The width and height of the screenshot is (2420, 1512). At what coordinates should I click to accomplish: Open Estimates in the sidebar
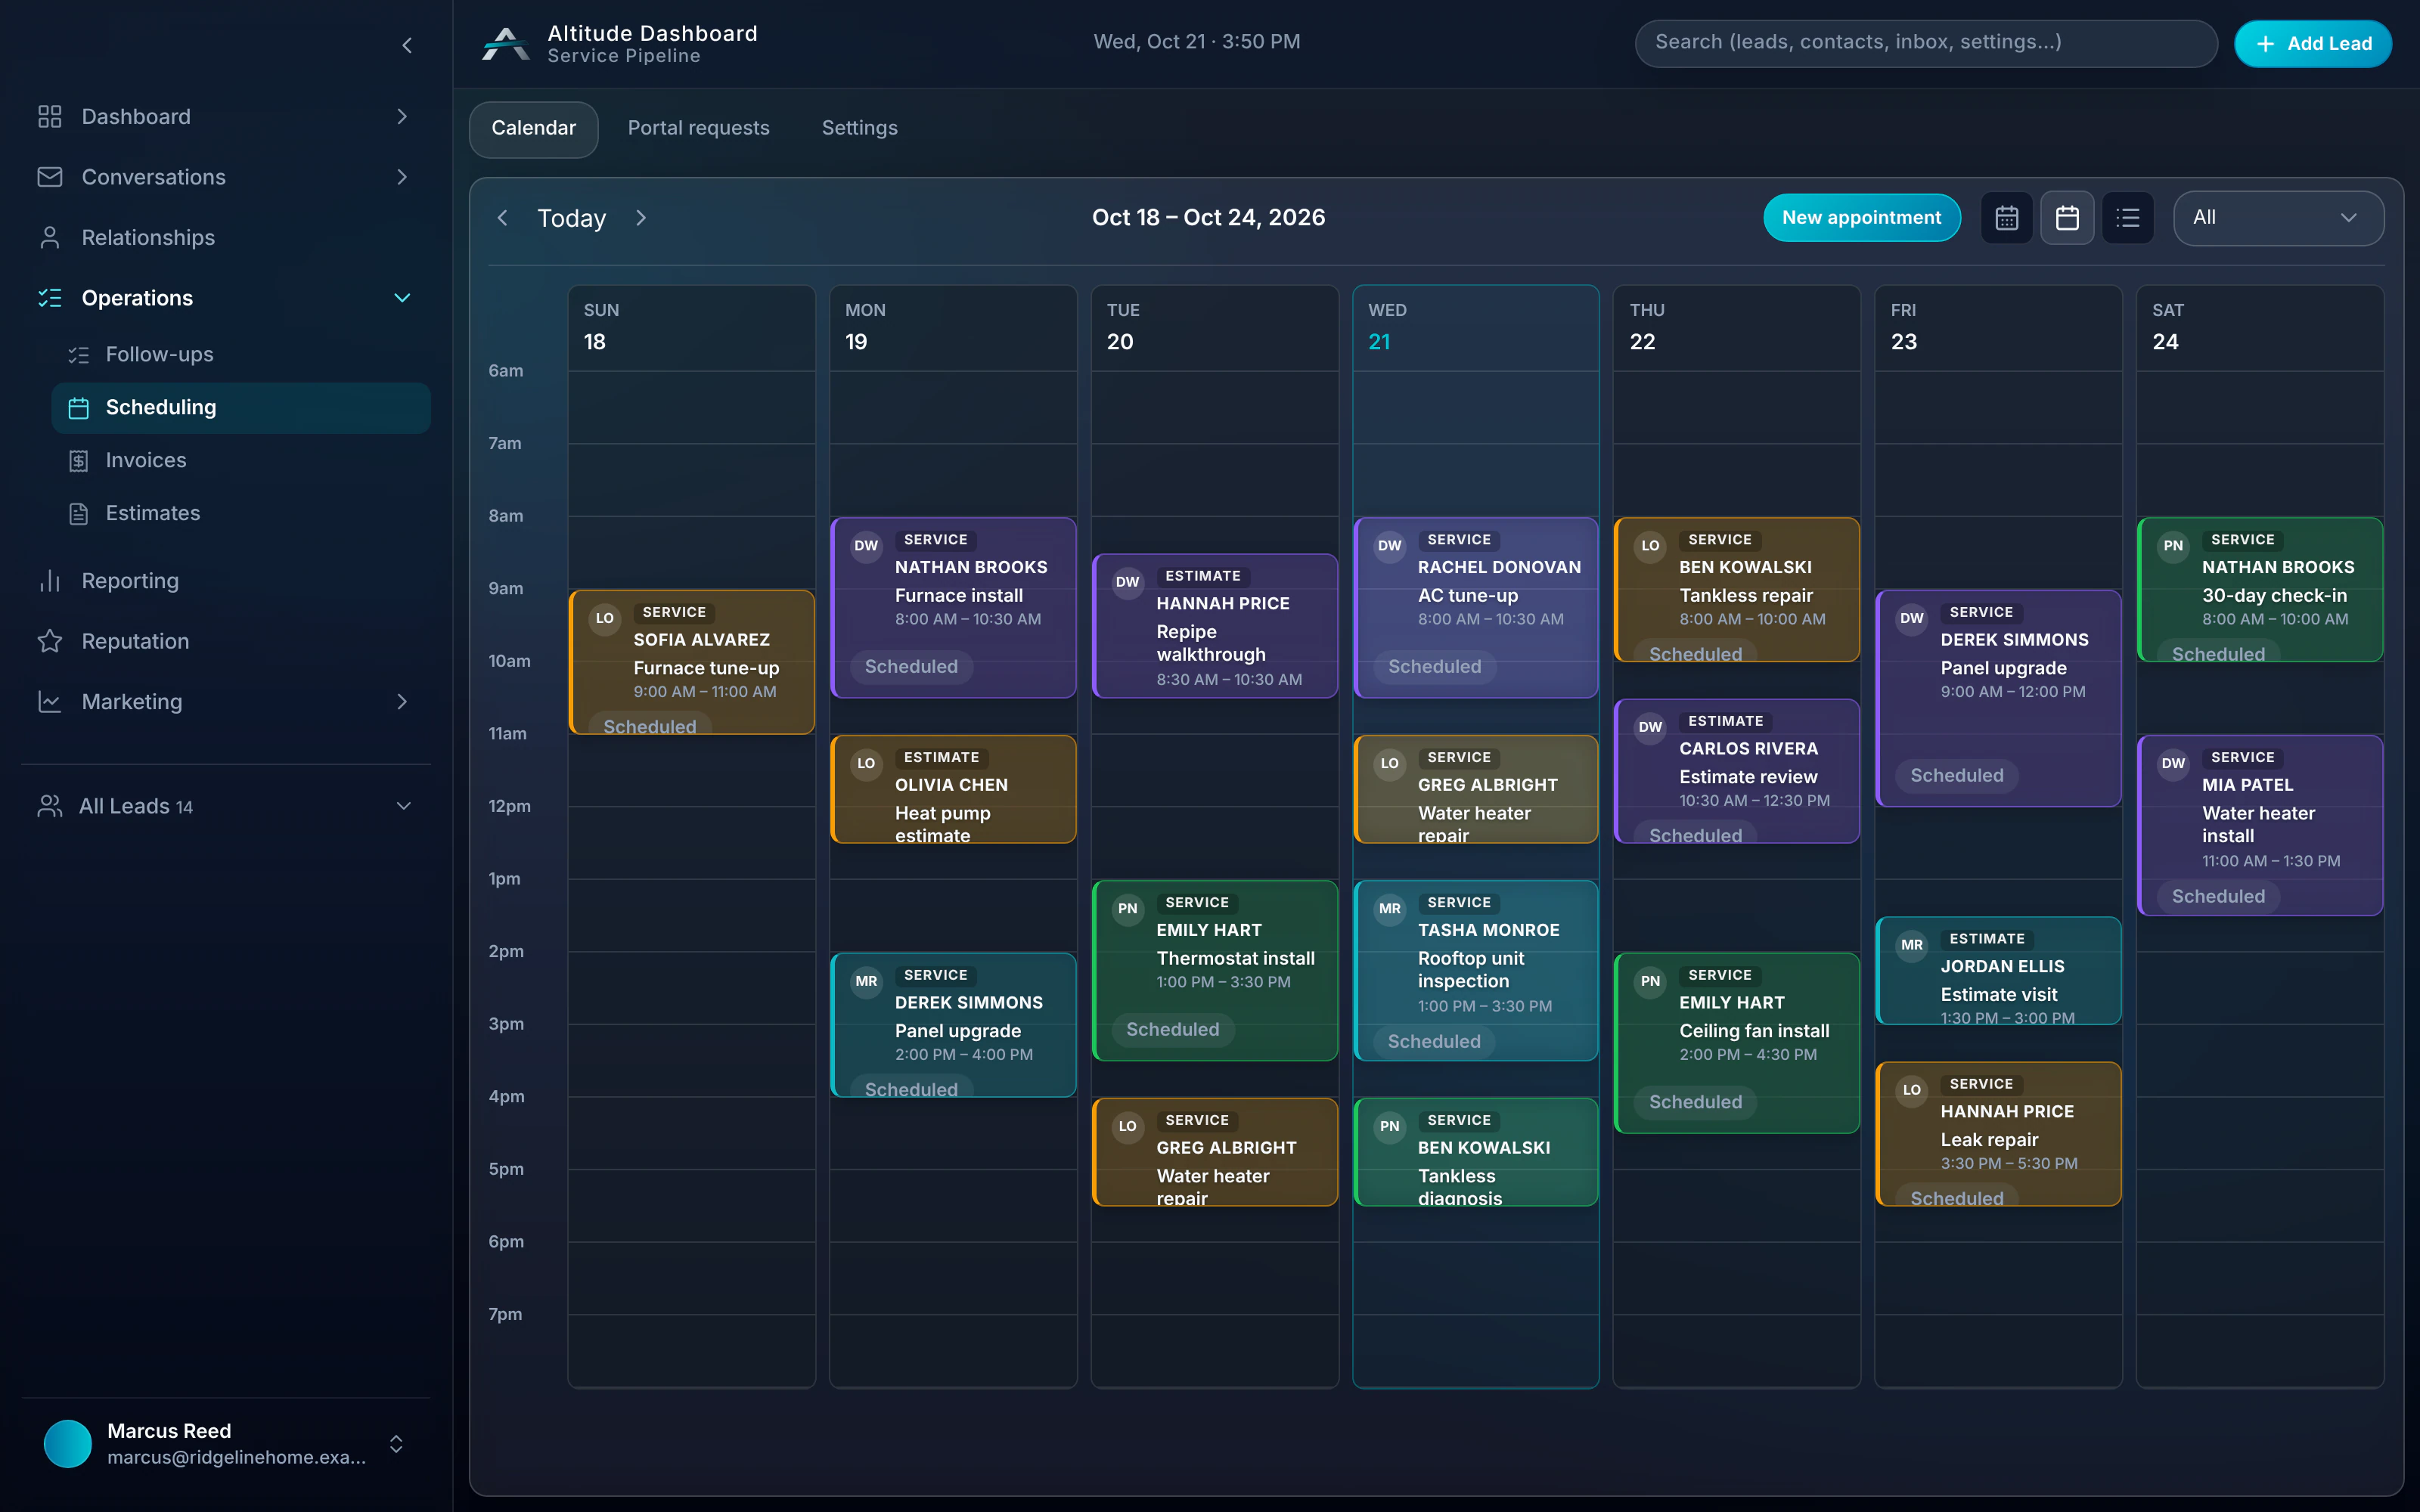coord(240,513)
